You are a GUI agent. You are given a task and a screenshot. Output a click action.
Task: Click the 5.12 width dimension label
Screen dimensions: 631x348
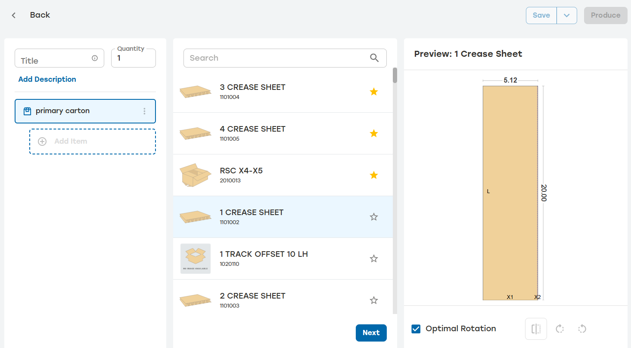[510, 80]
